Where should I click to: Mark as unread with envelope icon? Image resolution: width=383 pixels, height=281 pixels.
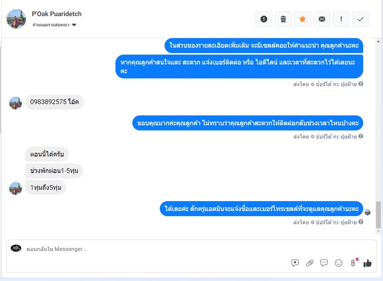click(322, 19)
